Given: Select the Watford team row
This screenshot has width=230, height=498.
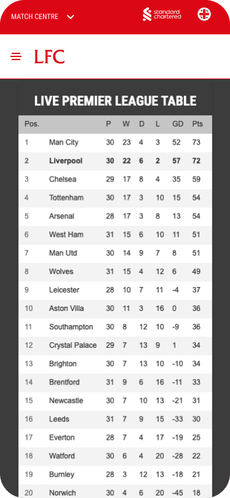Looking at the screenshot, I should click(115, 456).
